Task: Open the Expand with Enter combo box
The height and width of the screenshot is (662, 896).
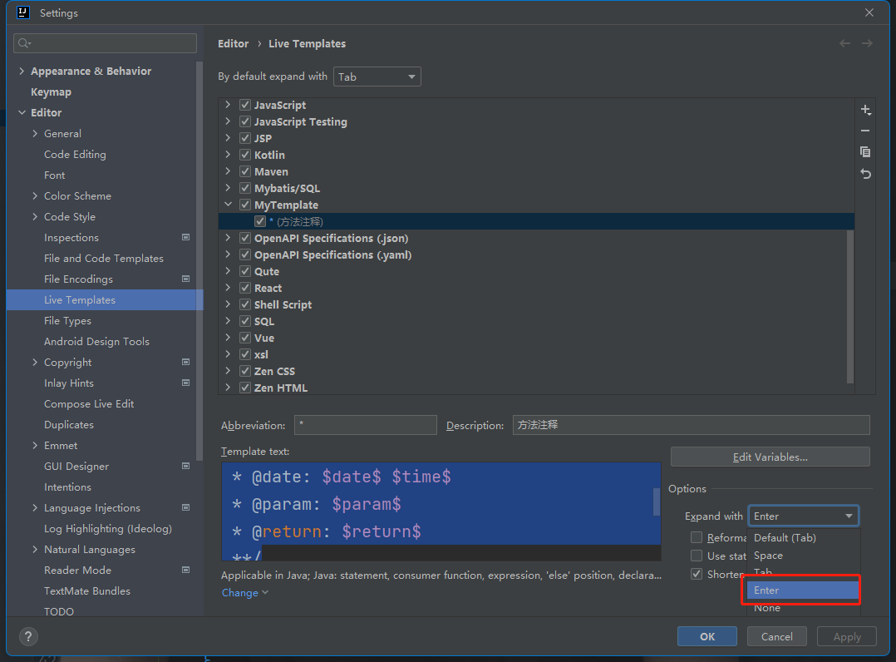Action: pos(804,516)
